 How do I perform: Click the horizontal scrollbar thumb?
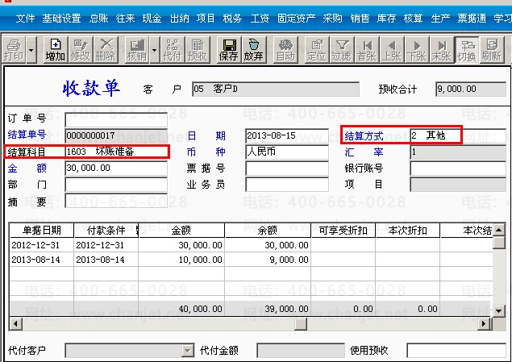301,324
